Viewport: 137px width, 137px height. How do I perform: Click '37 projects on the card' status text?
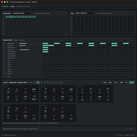pyautogui.click(x=9, y=135)
